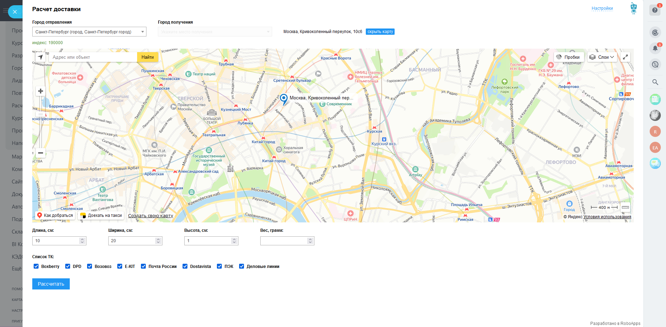Viewport: 666px width, 327px height.
Task: Toggle the Почта России checkbox
Action: pos(143,266)
